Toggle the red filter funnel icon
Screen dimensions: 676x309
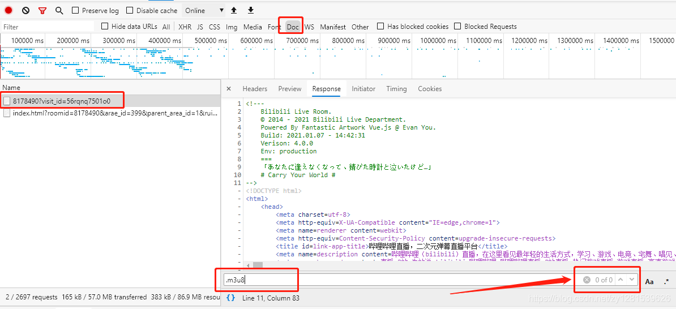click(42, 10)
